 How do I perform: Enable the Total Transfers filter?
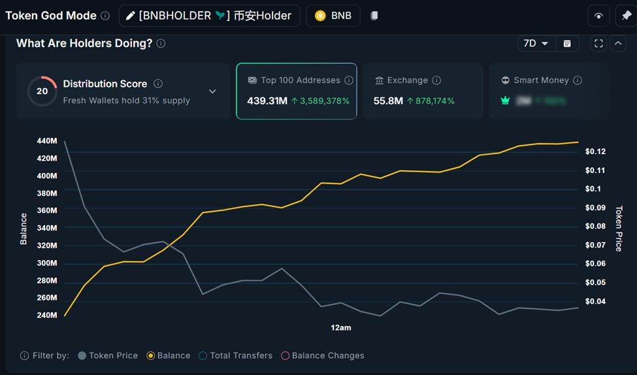(235, 355)
